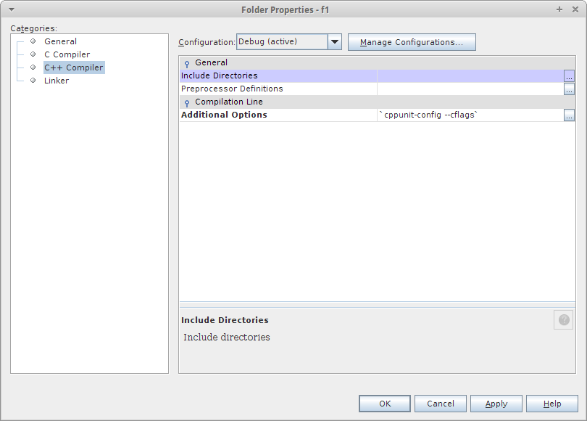Click the bullet icon beside C Compiler
The image size is (587, 421).
click(x=33, y=54)
